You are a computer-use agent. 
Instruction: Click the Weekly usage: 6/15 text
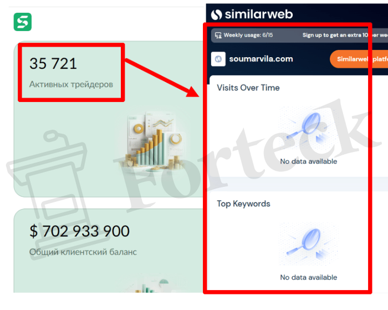248,35
